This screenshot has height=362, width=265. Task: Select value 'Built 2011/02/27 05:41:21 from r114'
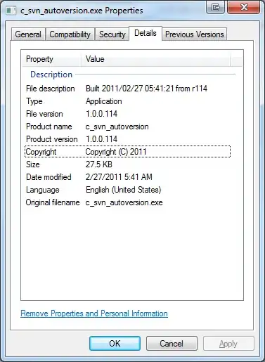pyautogui.click(x=146, y=89)
